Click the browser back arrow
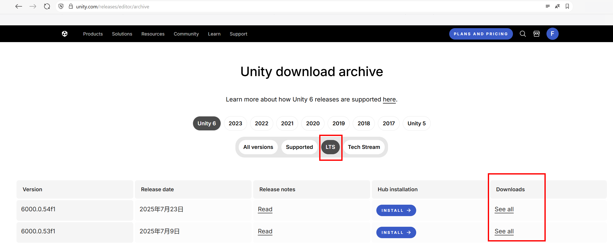 coord(19,7)
